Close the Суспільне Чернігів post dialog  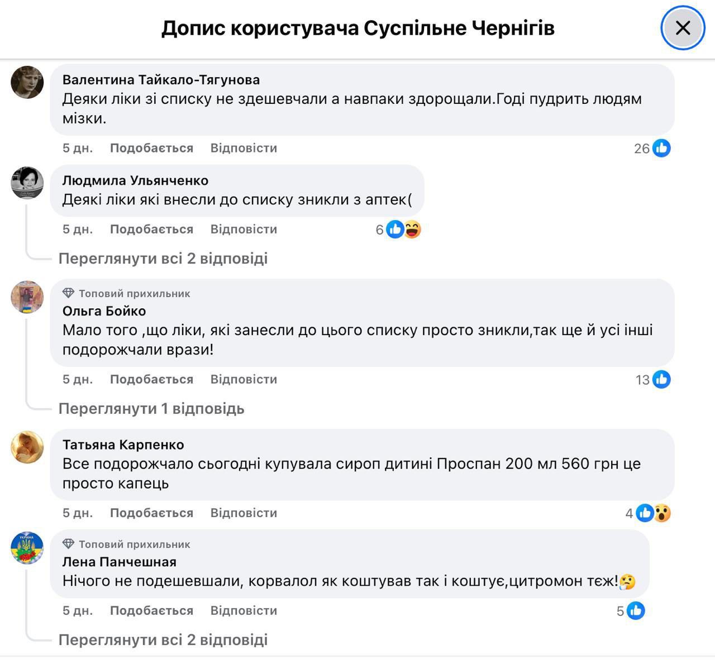point(683,28)
